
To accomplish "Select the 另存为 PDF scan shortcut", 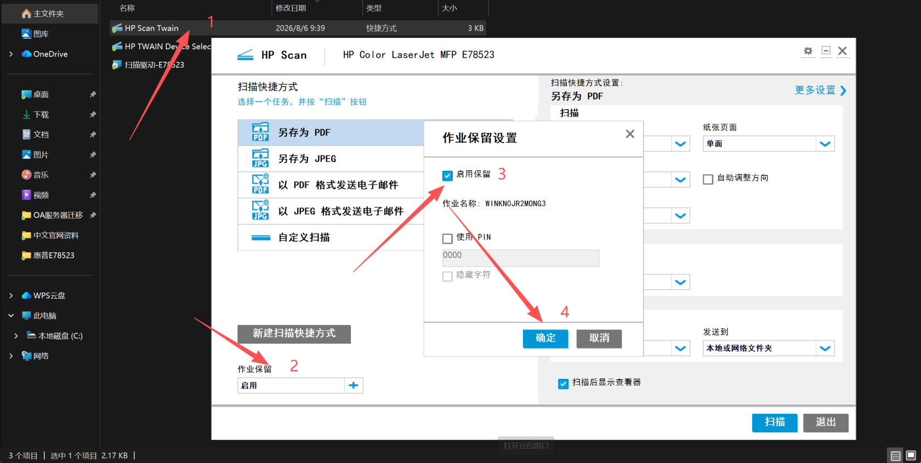I will tap(331, 132).
